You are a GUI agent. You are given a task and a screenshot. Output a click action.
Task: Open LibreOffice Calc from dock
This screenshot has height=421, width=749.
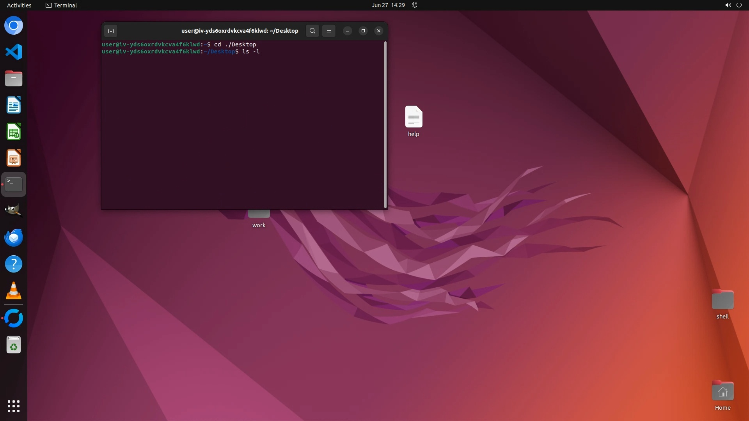coord(14,132)
